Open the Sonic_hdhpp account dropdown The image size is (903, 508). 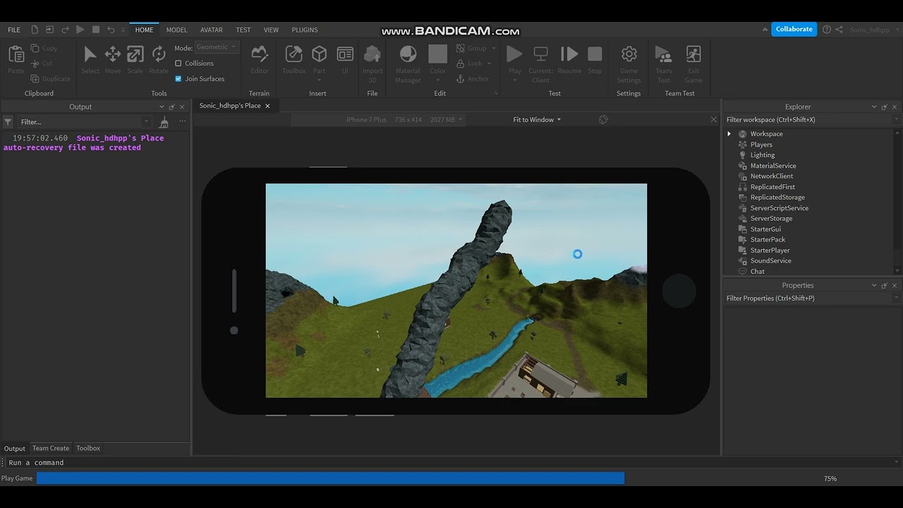[873, 30]
